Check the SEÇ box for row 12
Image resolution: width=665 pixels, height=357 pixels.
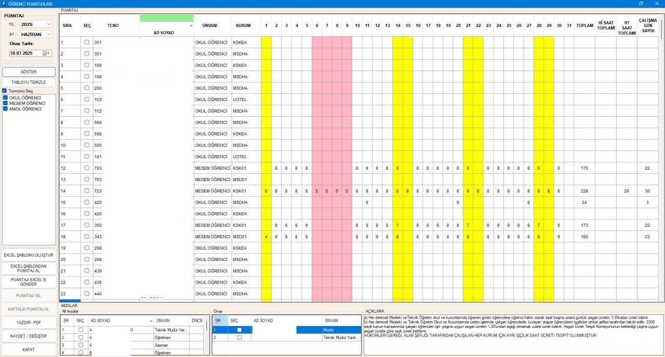coord(87,168)
